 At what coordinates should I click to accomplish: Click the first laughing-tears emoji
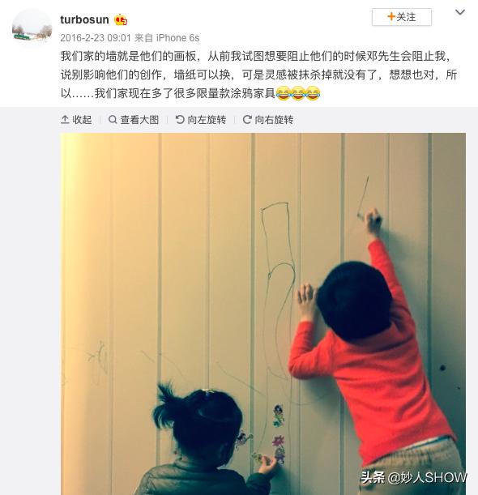[x=284, y=93]
